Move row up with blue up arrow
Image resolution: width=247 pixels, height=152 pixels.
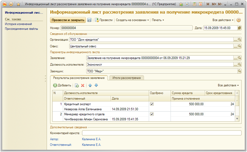(90, 85)
